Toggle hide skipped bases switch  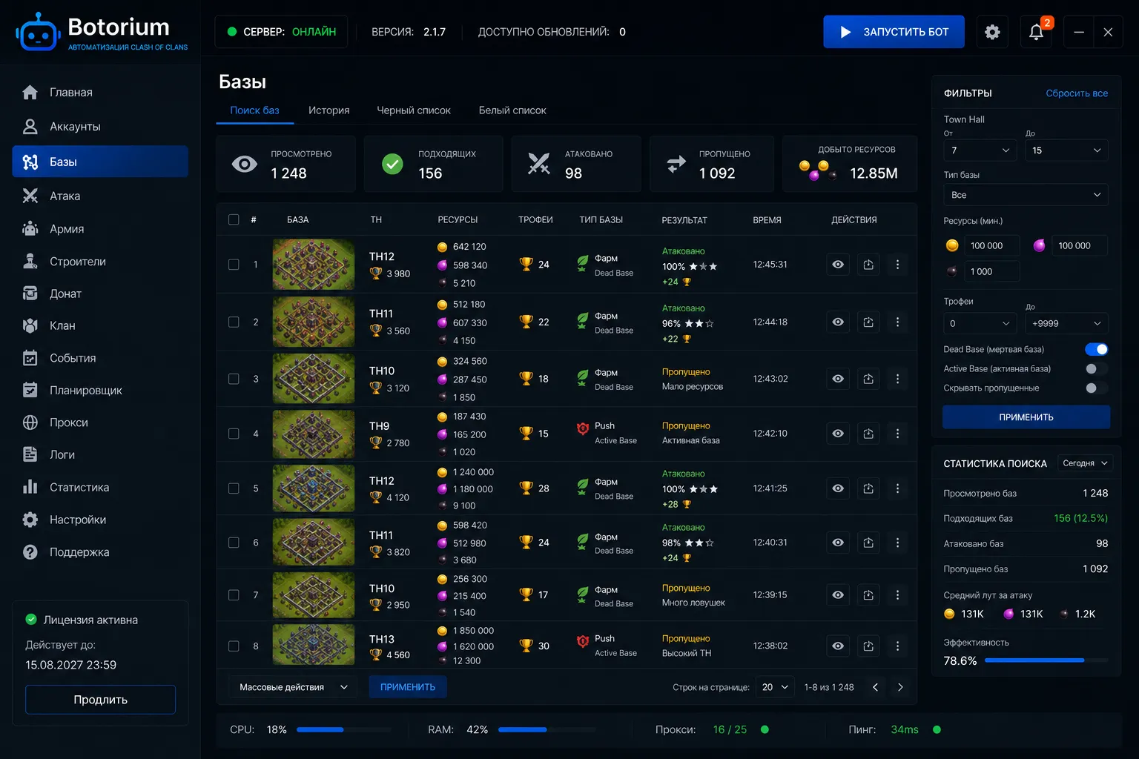(x=1096, y=388)
